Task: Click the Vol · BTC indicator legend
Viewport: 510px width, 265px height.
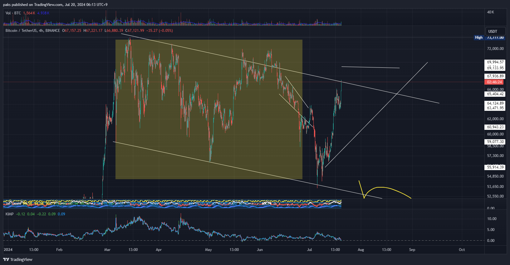Action: tap(13, 13)
